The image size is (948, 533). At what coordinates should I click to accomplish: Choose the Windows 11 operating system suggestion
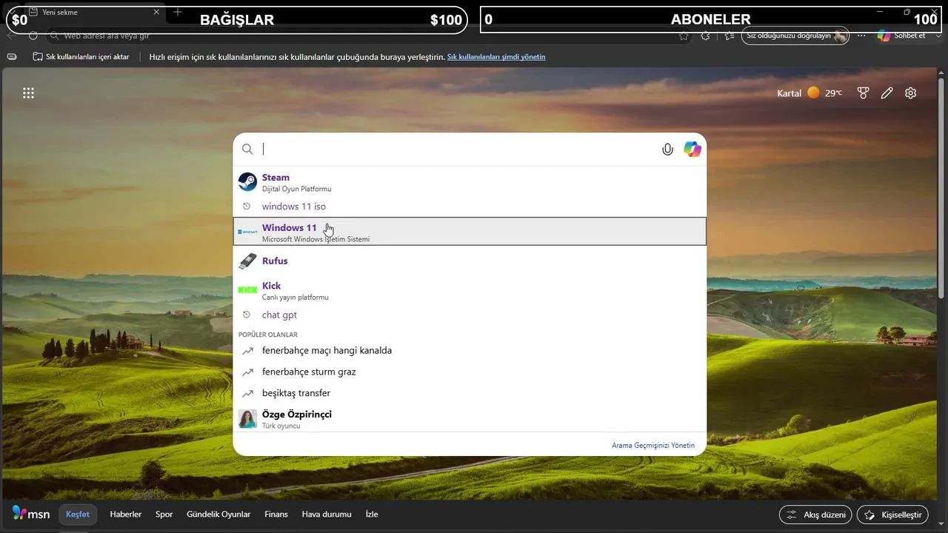[470, 232]
